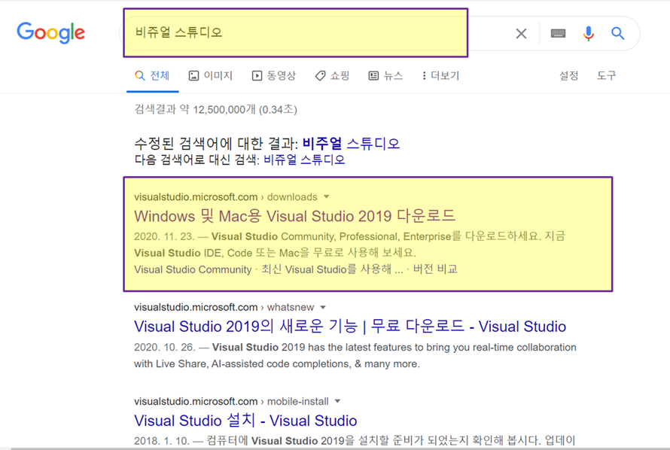This screenshot has width=670, height=450.
Task: Open Windows 및 Mac용 Visual Studio 2019 다운로드
Action: 294,216
